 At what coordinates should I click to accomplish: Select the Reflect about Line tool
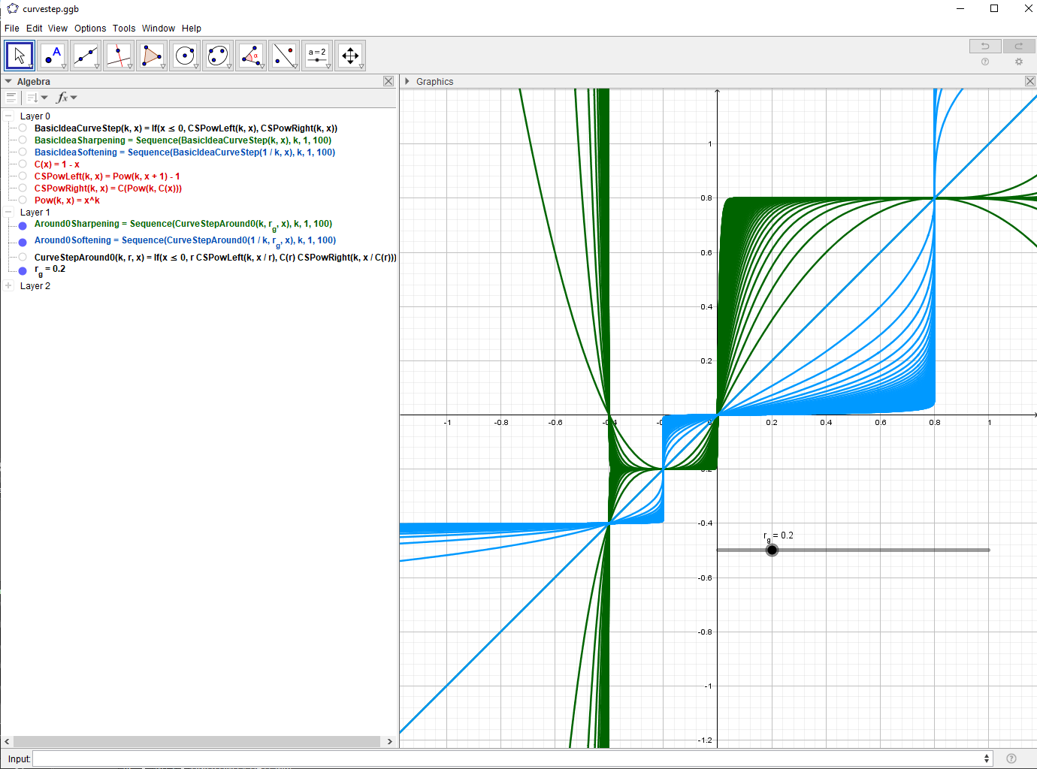(x=284, y=56)
